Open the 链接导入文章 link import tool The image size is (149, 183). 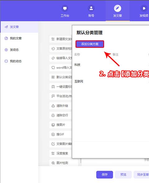point(61,58)
